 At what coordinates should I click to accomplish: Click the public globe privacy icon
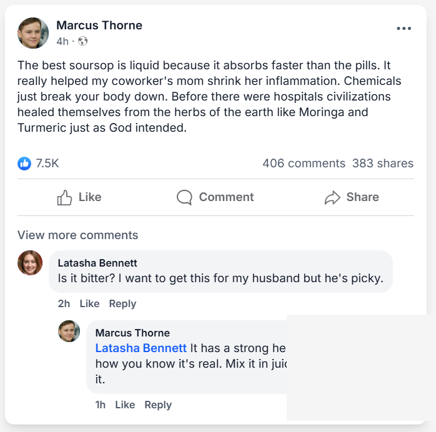click(82, 41)
